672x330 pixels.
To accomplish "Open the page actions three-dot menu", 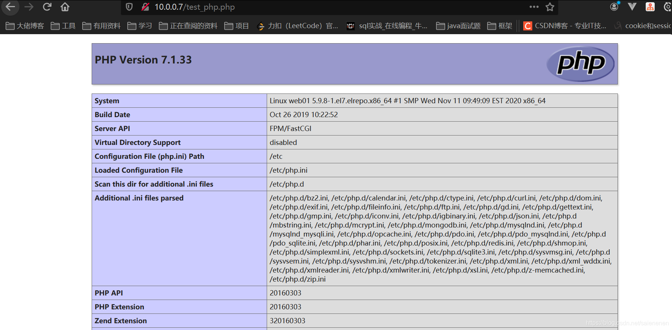I will pyautogui.click(x=534, y=7).
